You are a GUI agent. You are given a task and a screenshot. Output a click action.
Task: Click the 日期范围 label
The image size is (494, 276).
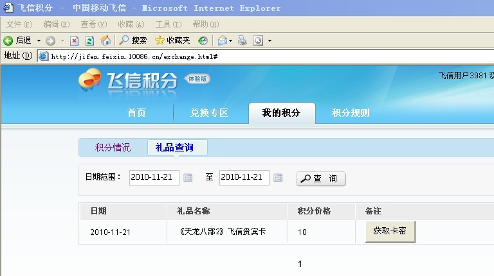coord(103,177)
